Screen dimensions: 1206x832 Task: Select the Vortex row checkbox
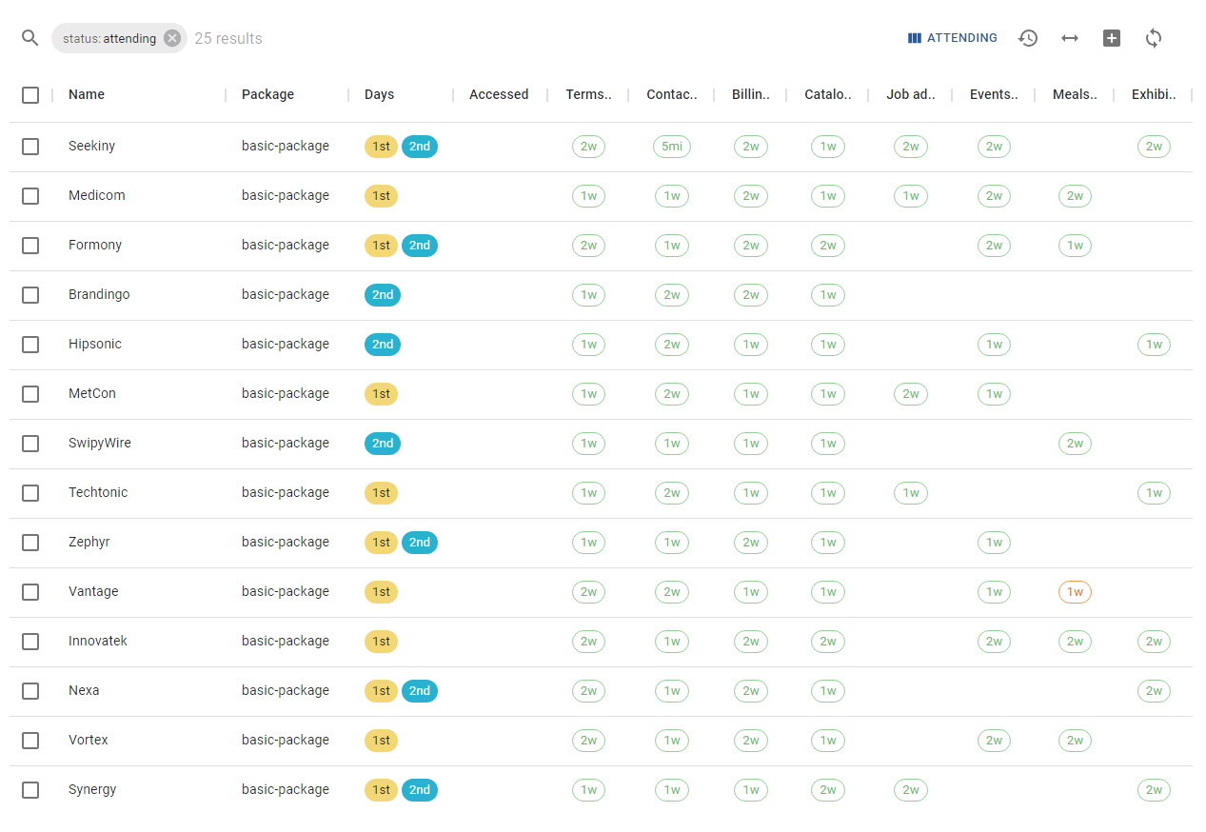pos(30,741)
